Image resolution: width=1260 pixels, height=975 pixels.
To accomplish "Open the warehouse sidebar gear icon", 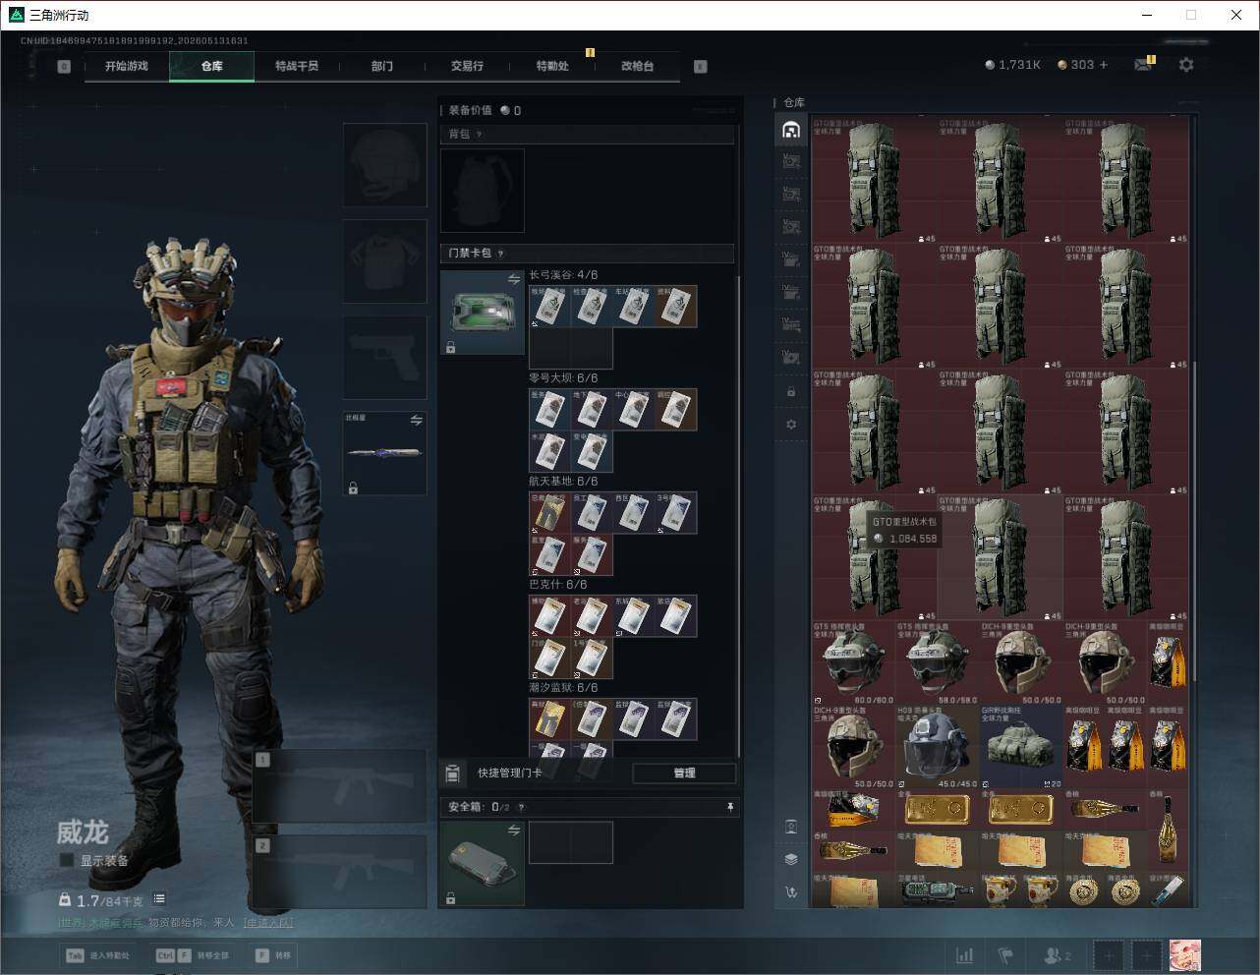I will tap(791, 425).
